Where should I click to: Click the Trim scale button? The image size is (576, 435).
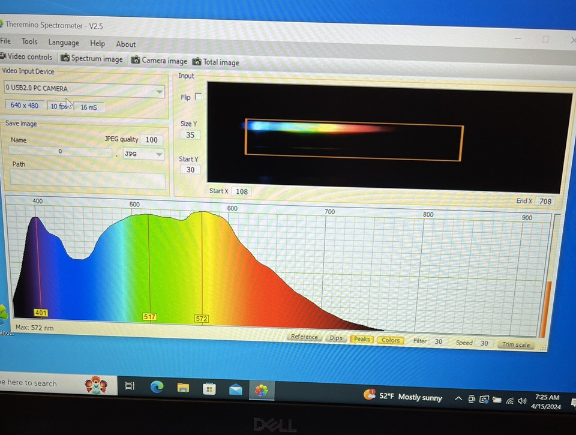click(x=515, y=344)
